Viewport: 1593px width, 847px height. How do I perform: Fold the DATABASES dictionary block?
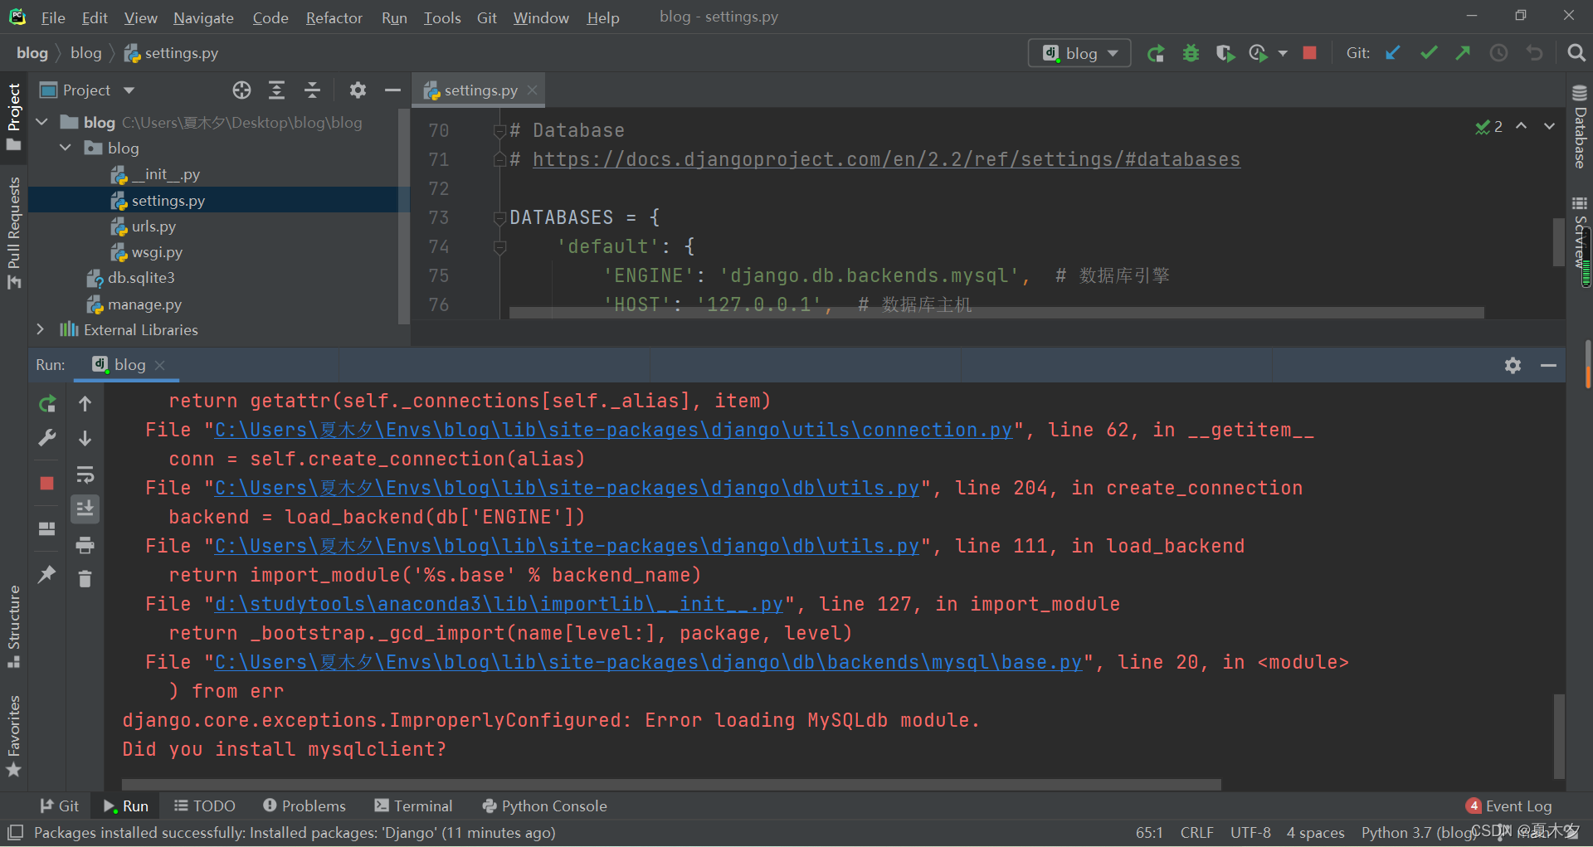pyautogui.click(x=499, y=218)
